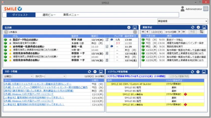Image resolution: width=211 pixels, height=118 pixels.
Task: Click the 今日 button in 業務予定
Action: pyautogui.click(x=193, y=32)
